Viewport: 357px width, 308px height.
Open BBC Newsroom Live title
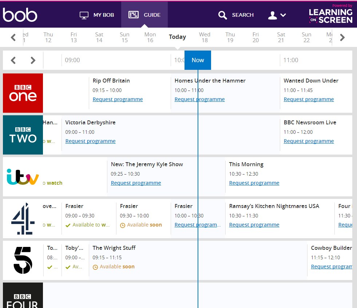coord(310,123)
